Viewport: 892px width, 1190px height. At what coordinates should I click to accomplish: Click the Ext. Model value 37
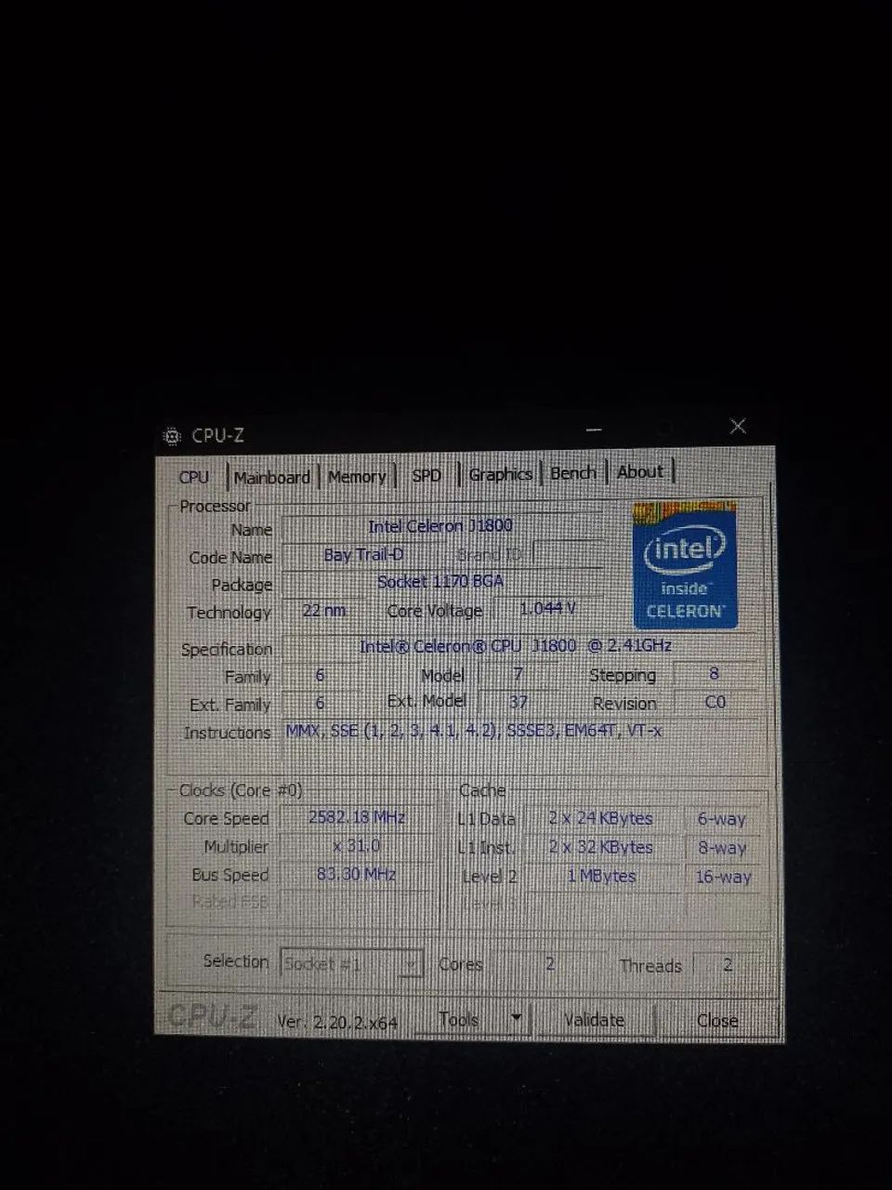(x=518, y=702)
